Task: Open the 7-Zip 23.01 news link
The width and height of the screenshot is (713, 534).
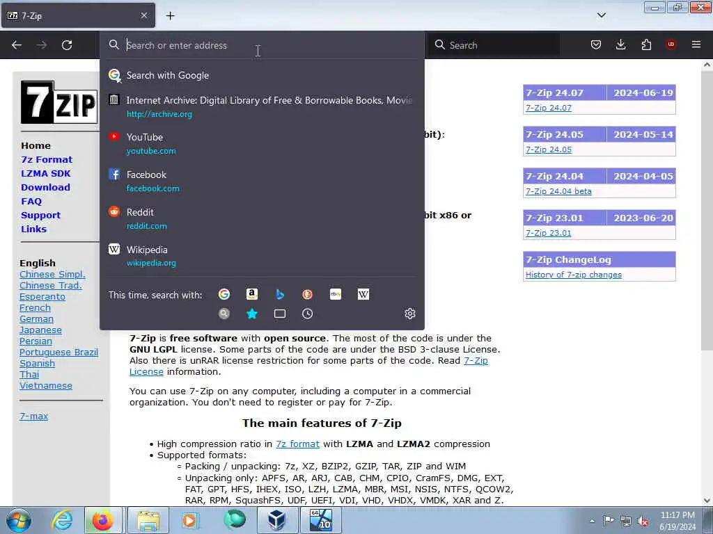Action: pyautogui.click(x=549, y=233)
